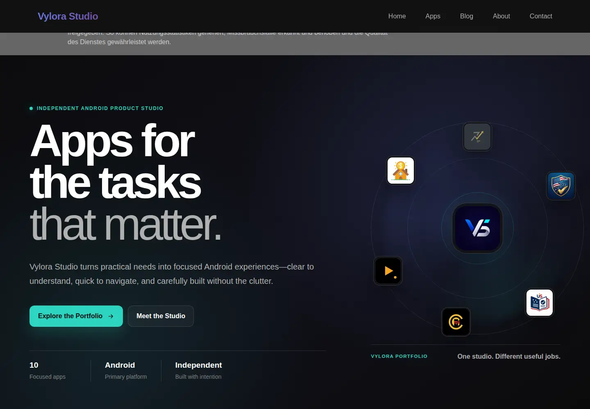This screenshot has width=590, height=409.
Task: Click the Explore the Portfolio button
Action: click(x=76, y=316)
